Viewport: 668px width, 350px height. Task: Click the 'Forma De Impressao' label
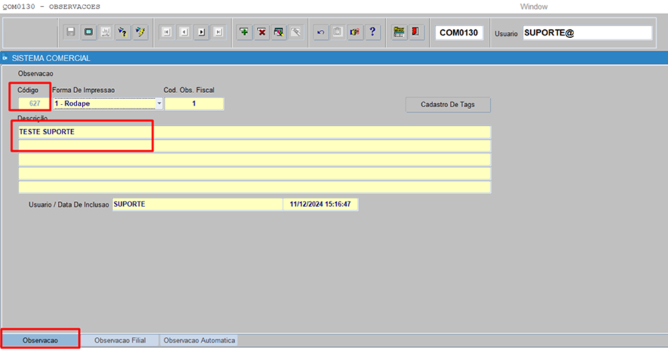(84, 90)
